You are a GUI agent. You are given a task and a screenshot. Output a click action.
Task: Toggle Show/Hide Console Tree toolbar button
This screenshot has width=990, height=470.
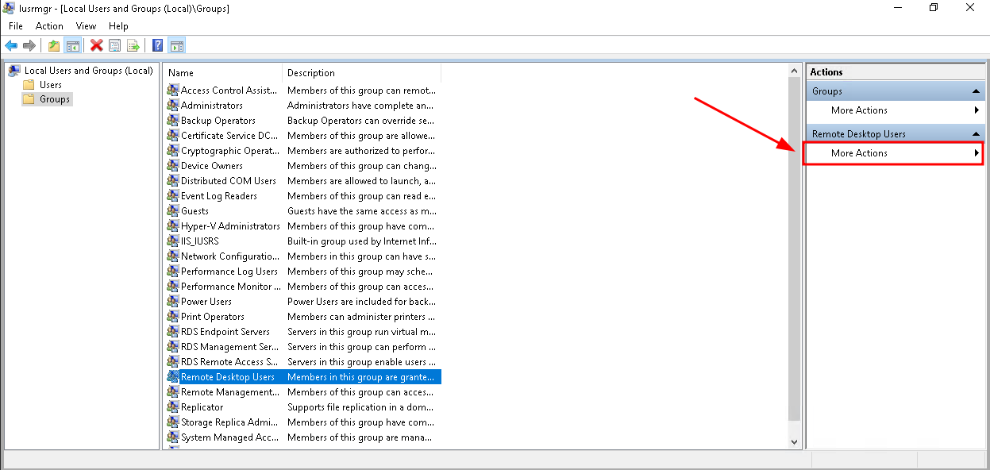tap(72, 46)
